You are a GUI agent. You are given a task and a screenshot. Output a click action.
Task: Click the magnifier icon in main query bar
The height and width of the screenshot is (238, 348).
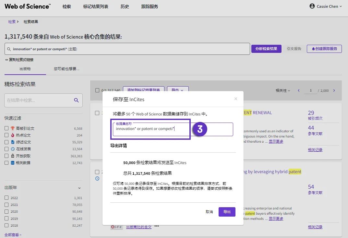9,49
